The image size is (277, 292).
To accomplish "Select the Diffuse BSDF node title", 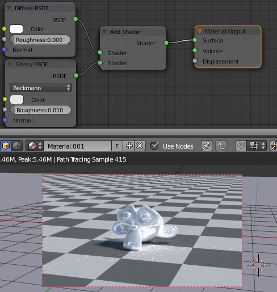I will 32,8.
